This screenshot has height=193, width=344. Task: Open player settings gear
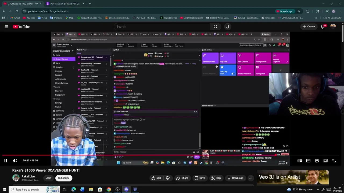(x=317, y=161)
